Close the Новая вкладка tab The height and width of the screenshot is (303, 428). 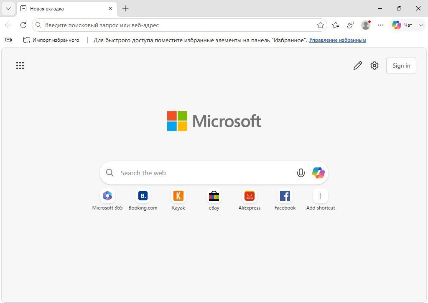coord(110,8)
